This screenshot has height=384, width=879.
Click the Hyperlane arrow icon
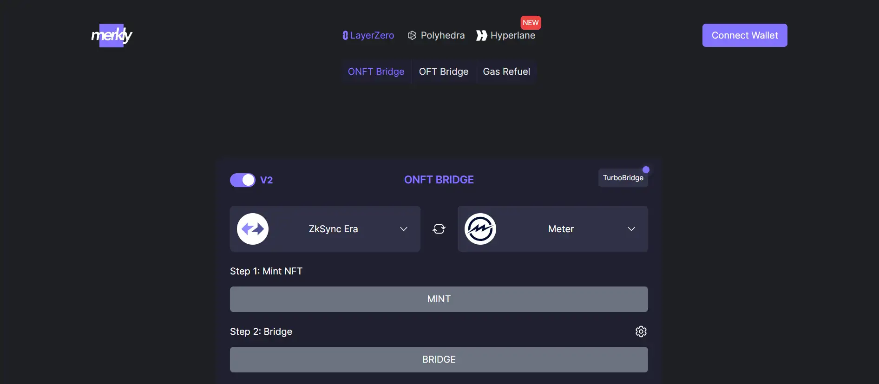(482, 35)
